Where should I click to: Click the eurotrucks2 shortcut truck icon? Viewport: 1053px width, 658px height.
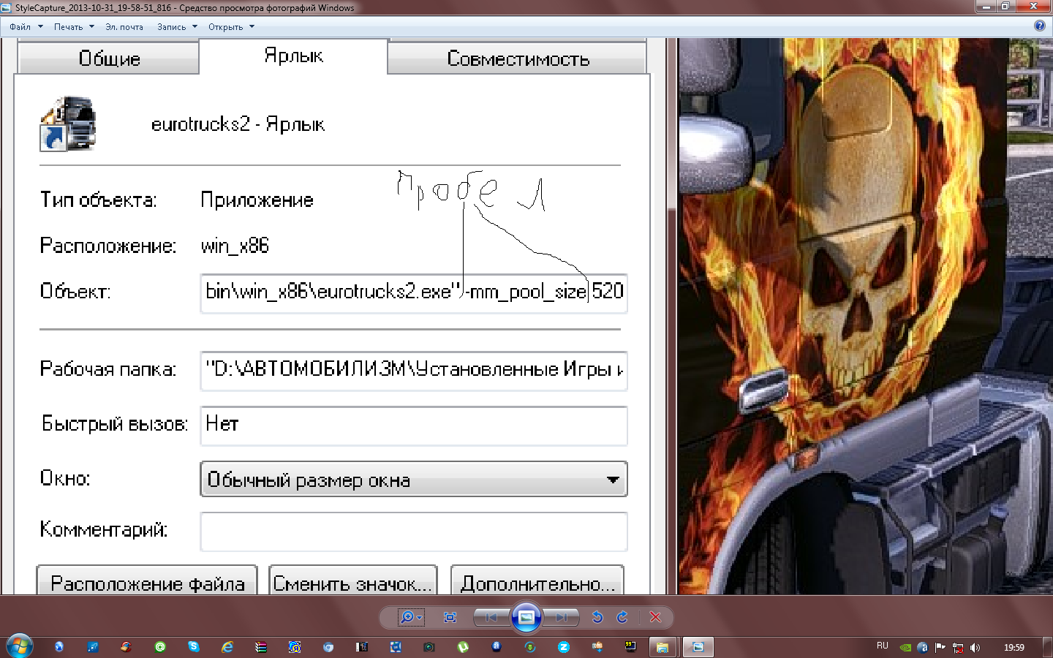pos(67,124)
